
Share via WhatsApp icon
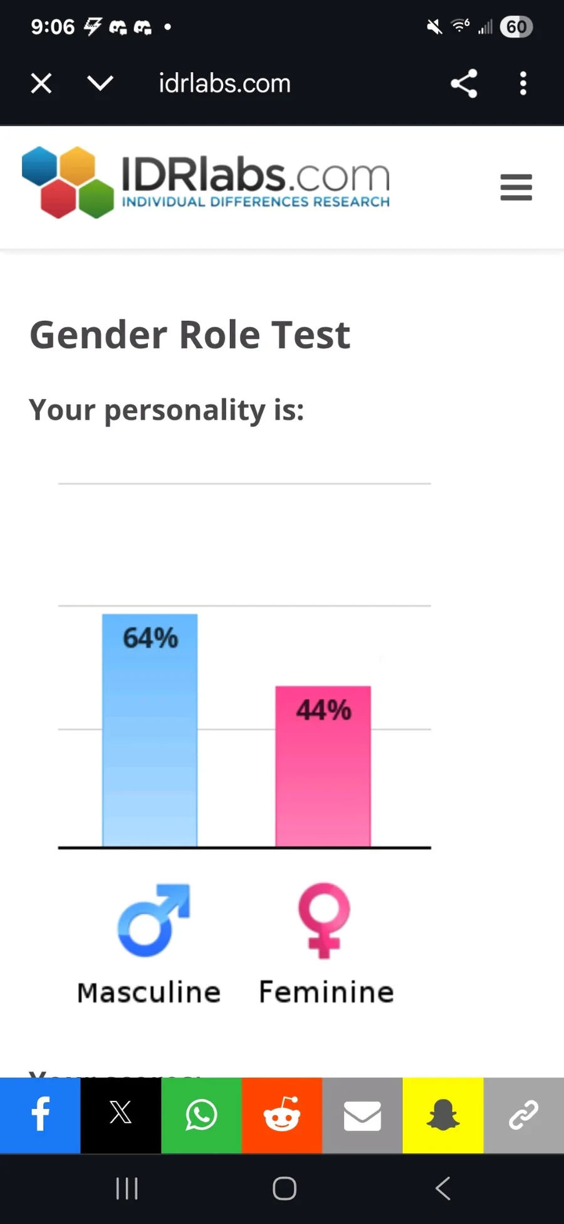(201, 1115)
